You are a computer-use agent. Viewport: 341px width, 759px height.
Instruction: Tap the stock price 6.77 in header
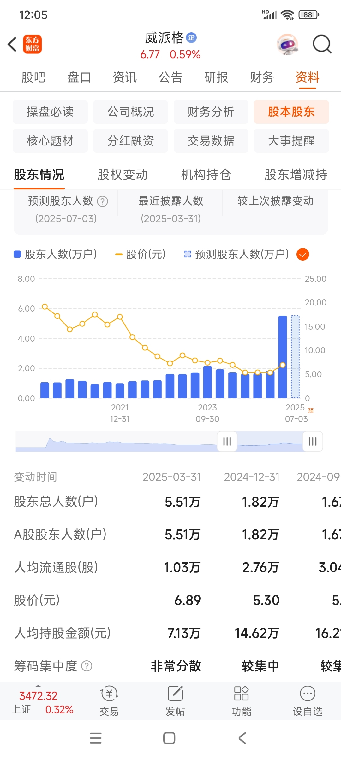pyautogui.click(x=150, y=54)
